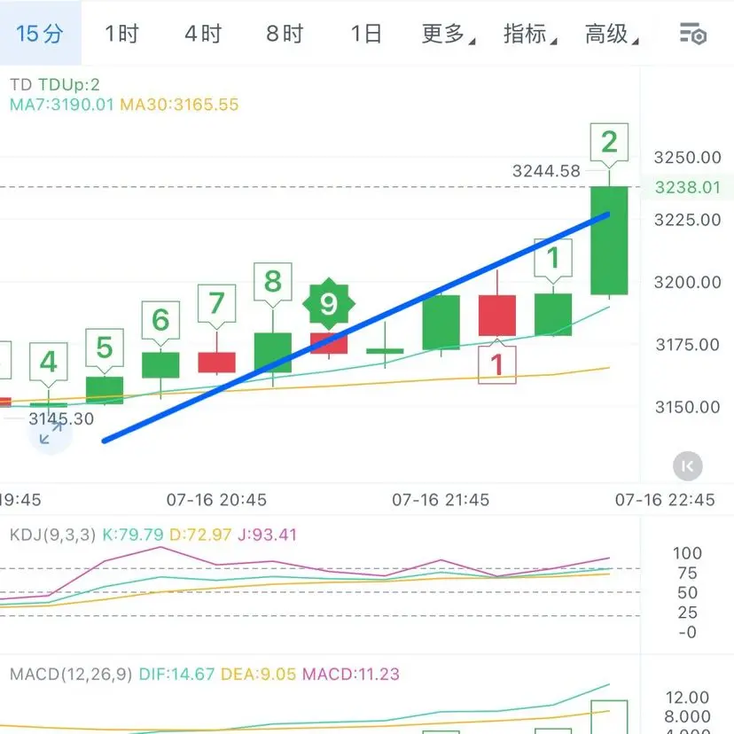Click the low price label 3145.30
Viewport: 734px width, 734px height.
coord(61,418)
